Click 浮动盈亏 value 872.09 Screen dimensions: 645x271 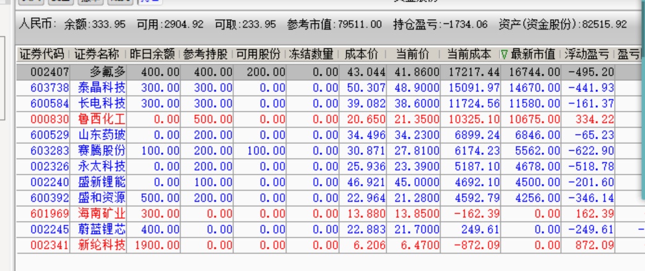(595, 245)
